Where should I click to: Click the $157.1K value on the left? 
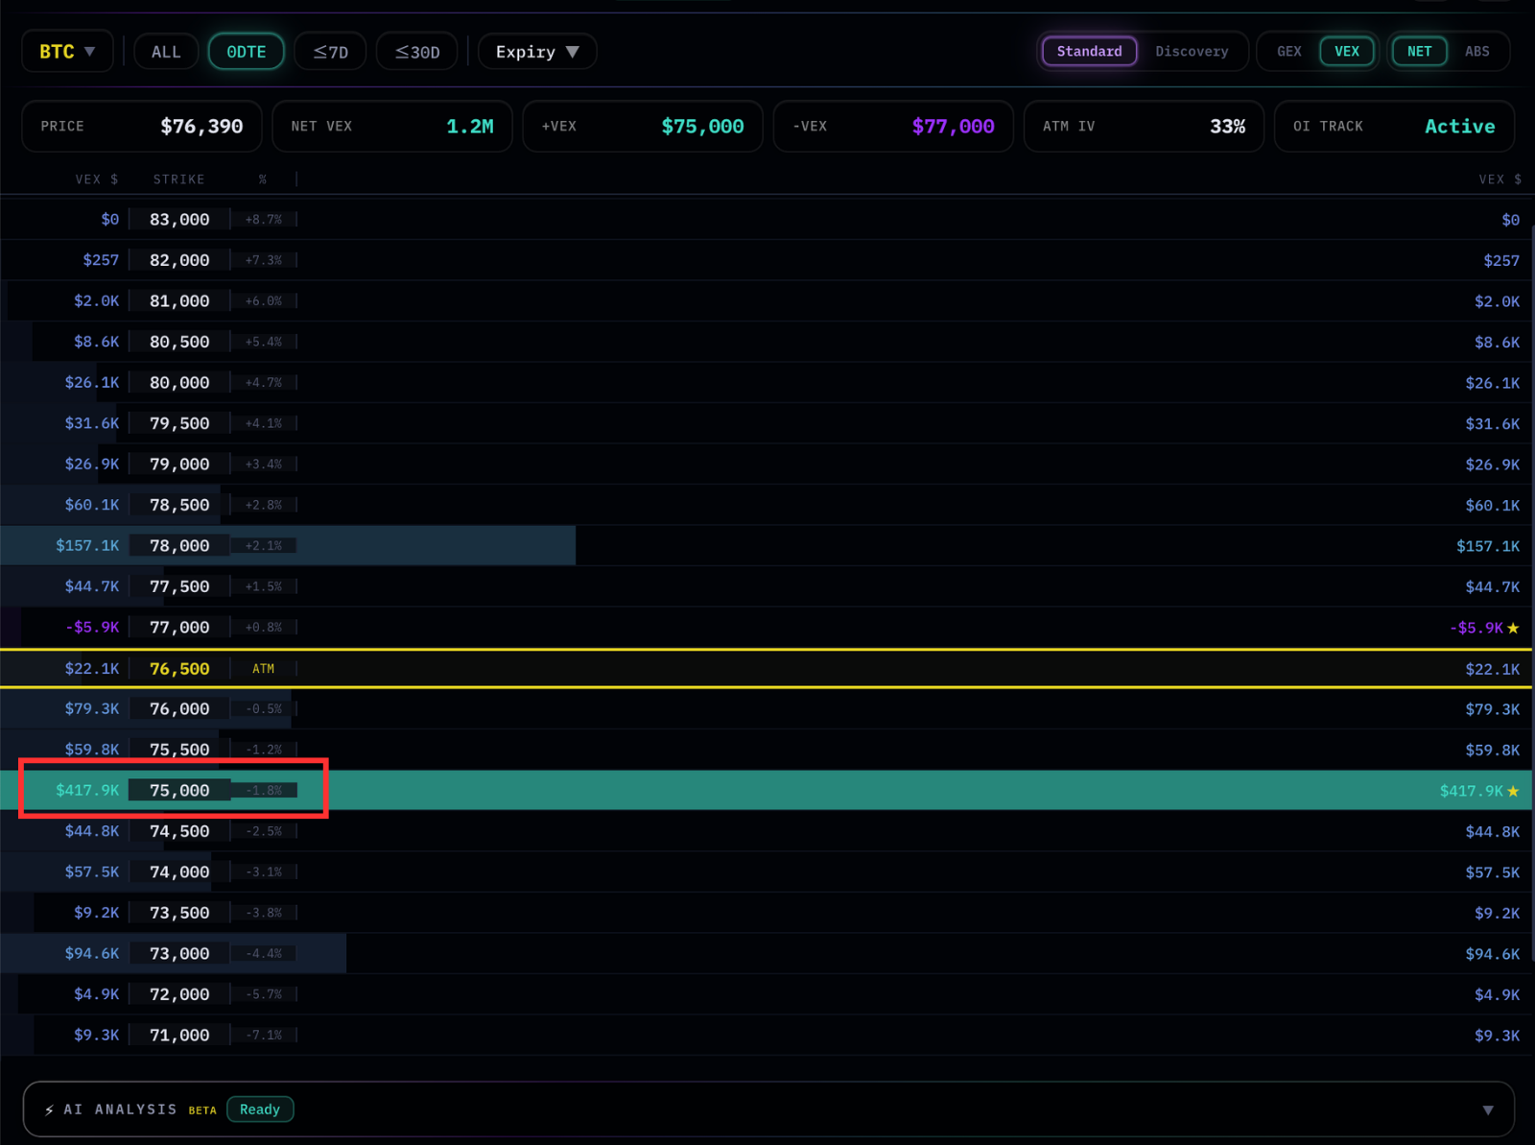(87, 546)
